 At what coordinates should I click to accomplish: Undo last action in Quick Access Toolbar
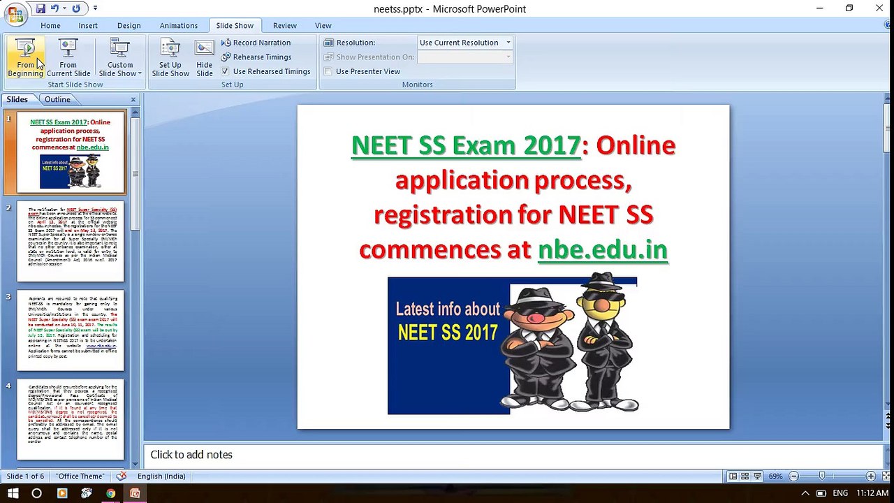(x=54, y=8)
